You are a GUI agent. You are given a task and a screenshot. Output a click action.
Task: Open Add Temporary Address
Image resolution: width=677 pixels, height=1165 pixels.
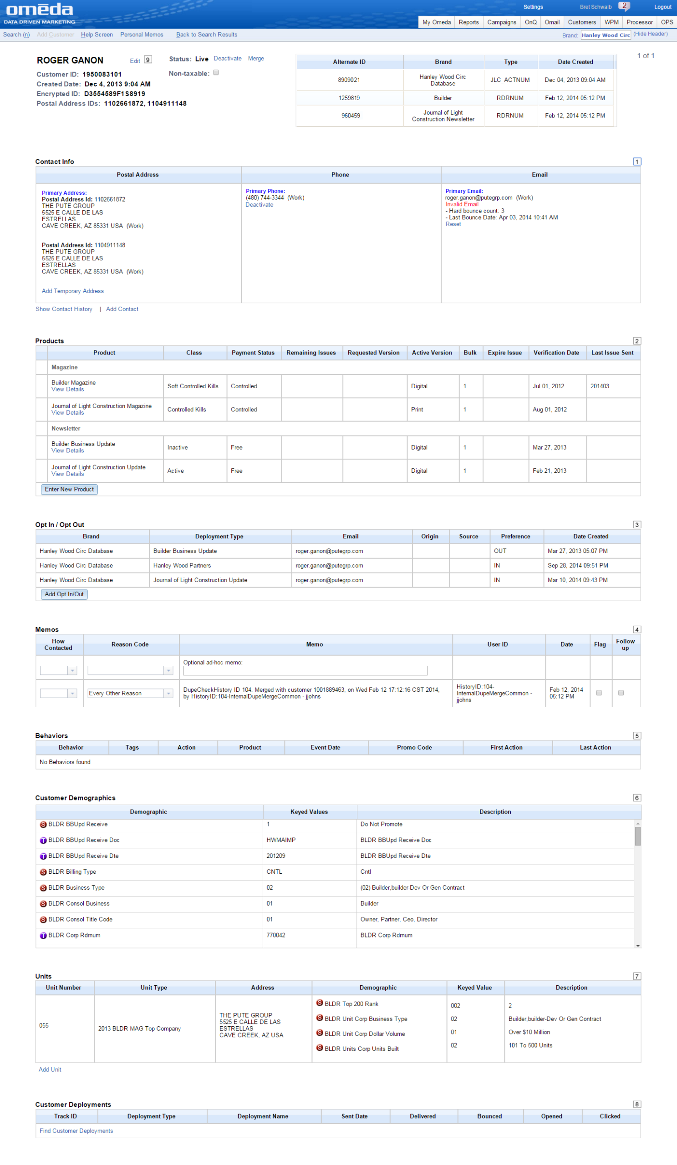pyautogui.click(x=72, y=291)
